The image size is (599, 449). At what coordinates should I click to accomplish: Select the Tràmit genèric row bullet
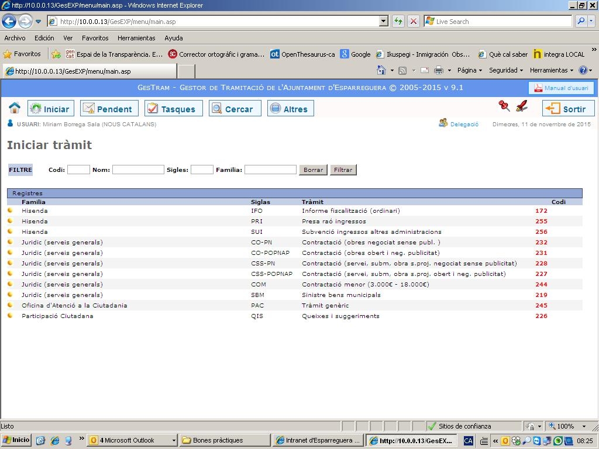(10, 305)
